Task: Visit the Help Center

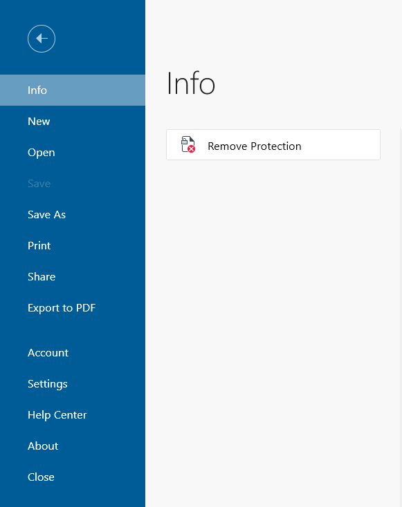Action: pos(73,414)
